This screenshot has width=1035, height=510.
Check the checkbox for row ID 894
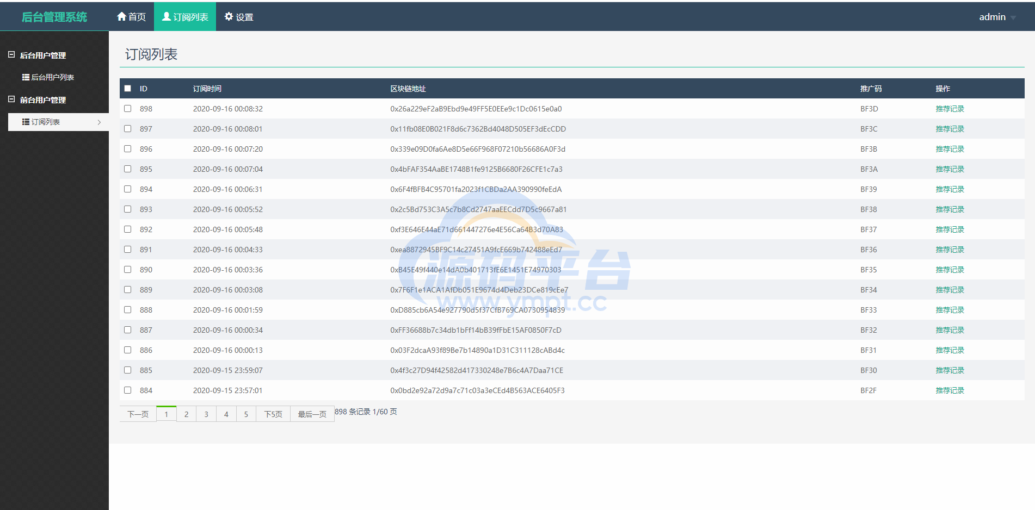tap(127, 189)
